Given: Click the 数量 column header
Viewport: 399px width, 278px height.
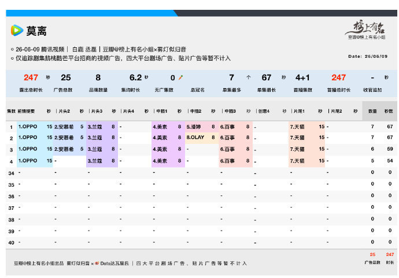Looking at the screenshot, I should [x=372, y=111].
